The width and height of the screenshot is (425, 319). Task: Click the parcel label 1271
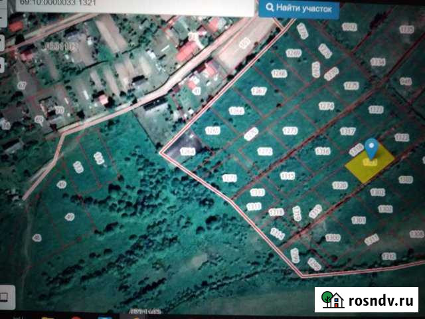point(230,178)
